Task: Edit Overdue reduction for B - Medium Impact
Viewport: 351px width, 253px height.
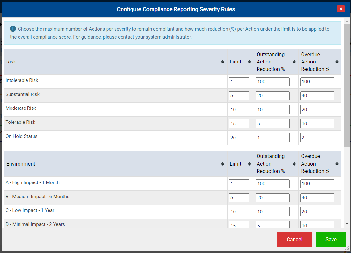Action: coord(317,198)
